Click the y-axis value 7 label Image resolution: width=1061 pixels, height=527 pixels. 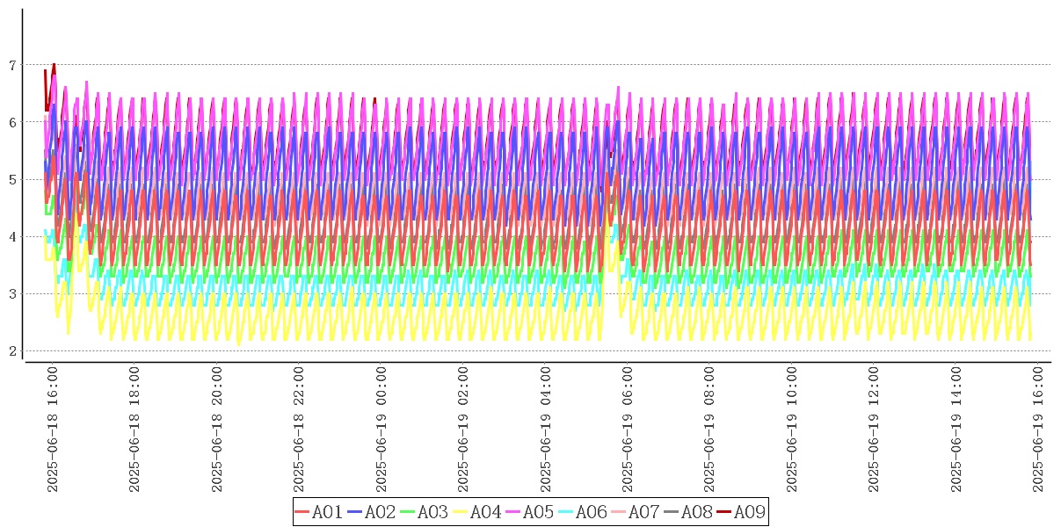tap(12, 65)
